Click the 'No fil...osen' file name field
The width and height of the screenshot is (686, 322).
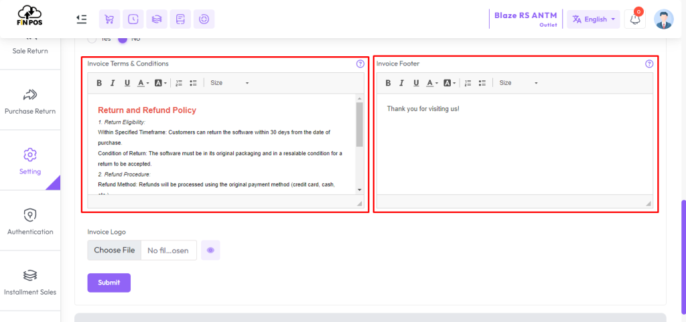click(x=168, y=250)
